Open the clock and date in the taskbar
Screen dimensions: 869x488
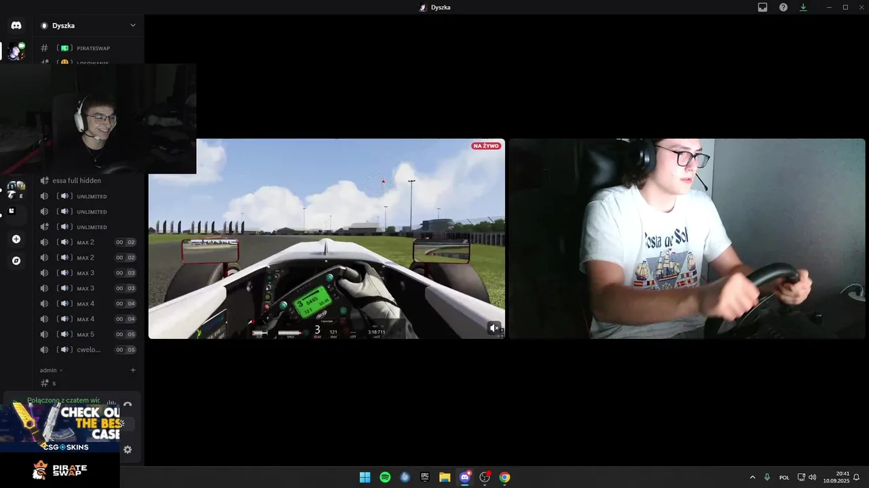pyautogui.click(x=836, y=477)
